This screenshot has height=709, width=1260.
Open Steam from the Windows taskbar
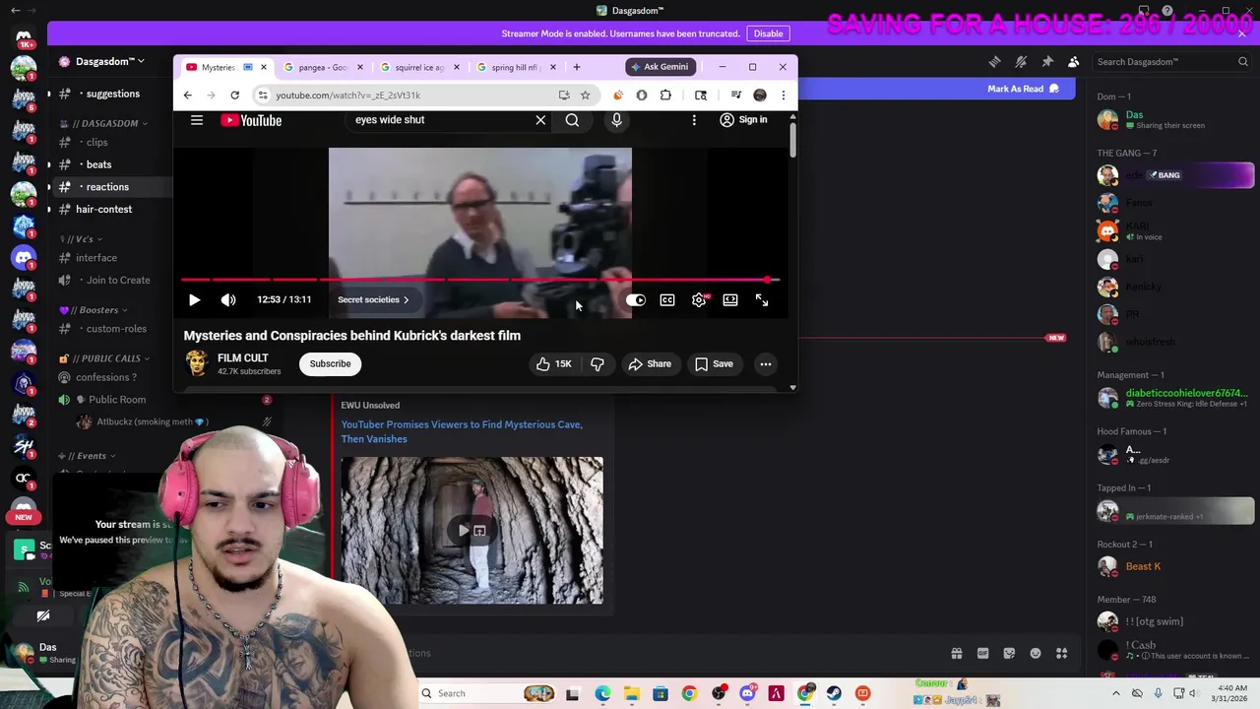834,693
